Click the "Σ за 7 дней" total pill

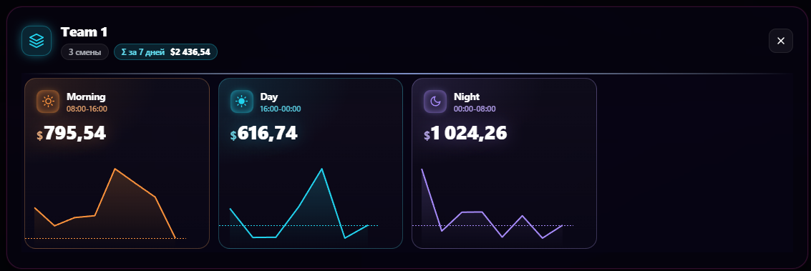point(165,52)
